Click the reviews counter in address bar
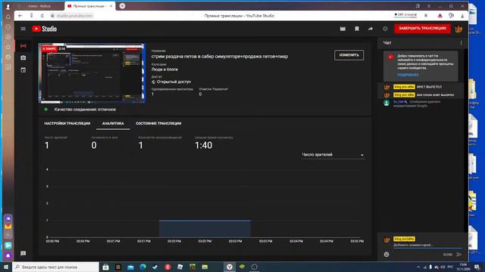Screen dimensions: 485x272 [x=405, y=15]
